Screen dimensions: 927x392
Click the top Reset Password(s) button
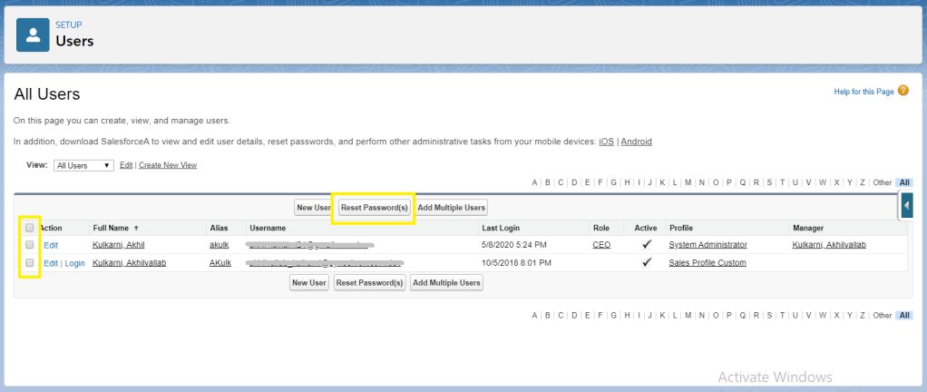coord(373,208)
